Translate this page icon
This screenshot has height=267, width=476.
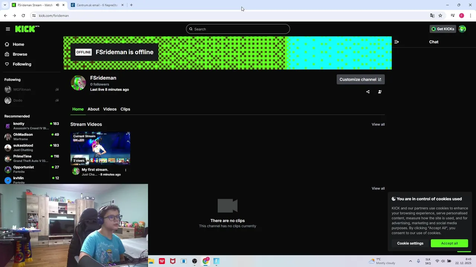pyautogui.click(x=432, y=16)
